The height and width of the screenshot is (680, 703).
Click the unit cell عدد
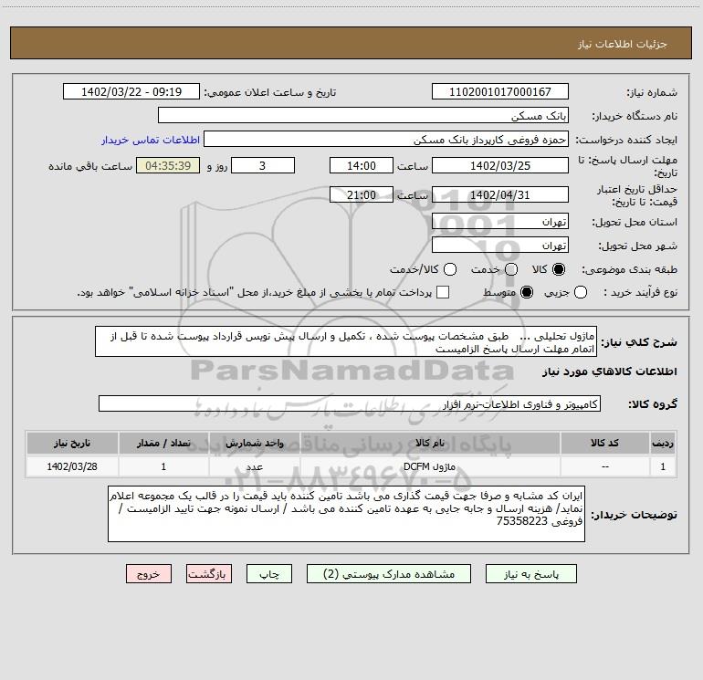[254, 466]
